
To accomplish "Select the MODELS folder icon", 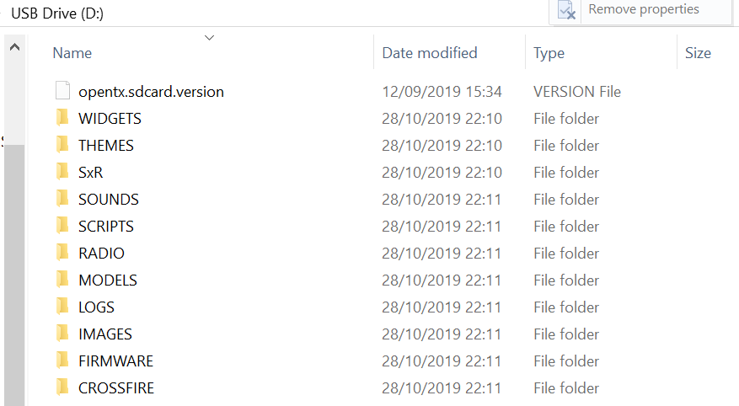I will tap(62, 280).
